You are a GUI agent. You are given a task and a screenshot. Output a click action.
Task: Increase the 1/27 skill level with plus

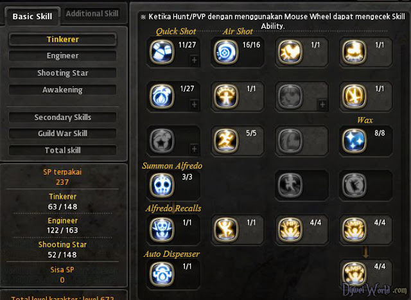pyautogui.click(x=194, y=104)
